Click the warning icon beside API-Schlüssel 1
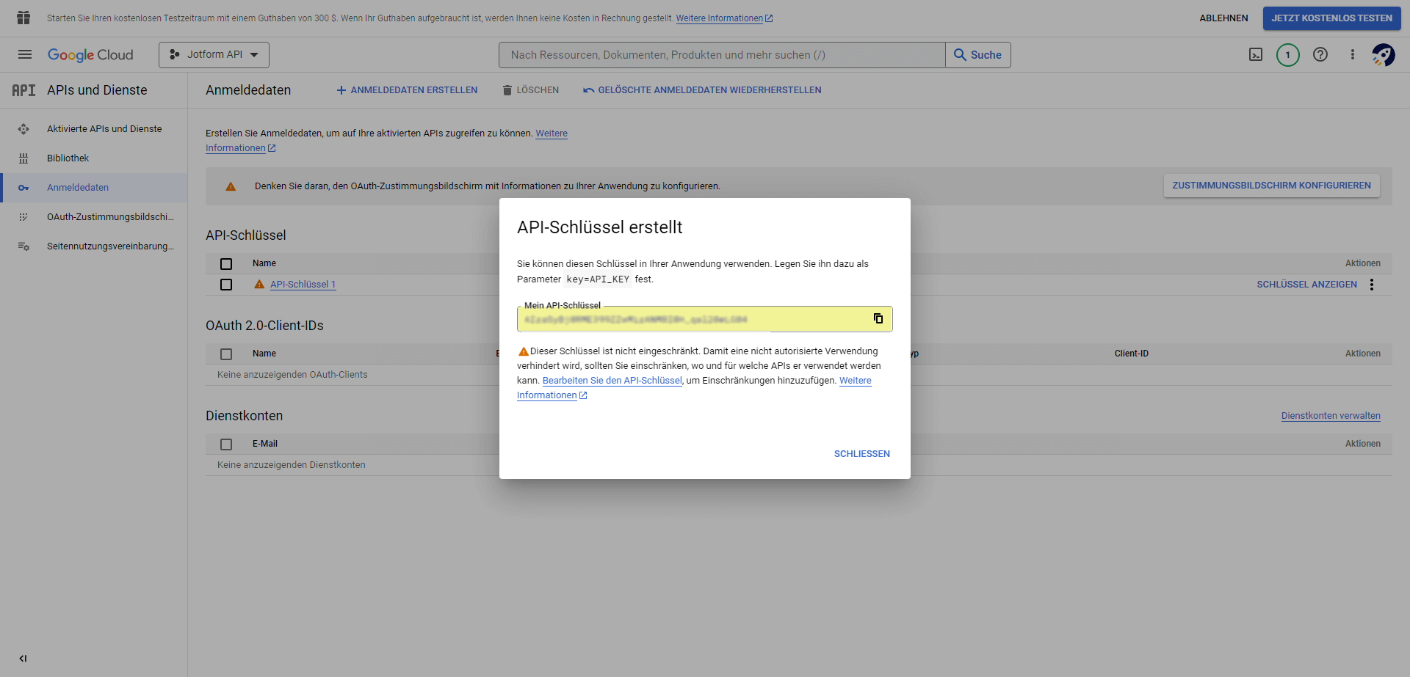 tap(259, 284)
